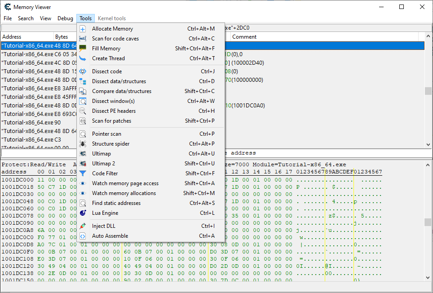Click the Code Filter funnel icon
The width and height of the screenshot is (433, 293).
coord(83,173)
